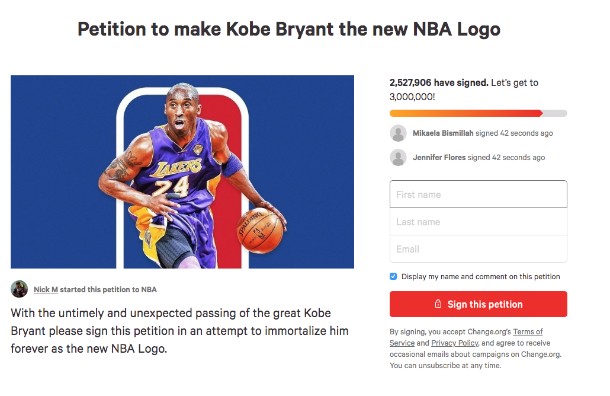610x396 pixels.
Task: Uncheck display my name and comment checkbox
Action: point(393,276)
